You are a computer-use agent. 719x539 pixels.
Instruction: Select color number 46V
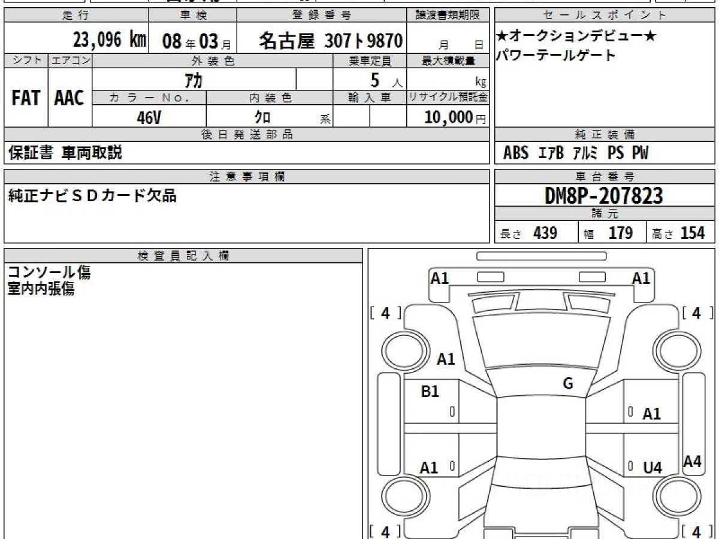click(149, 117)
